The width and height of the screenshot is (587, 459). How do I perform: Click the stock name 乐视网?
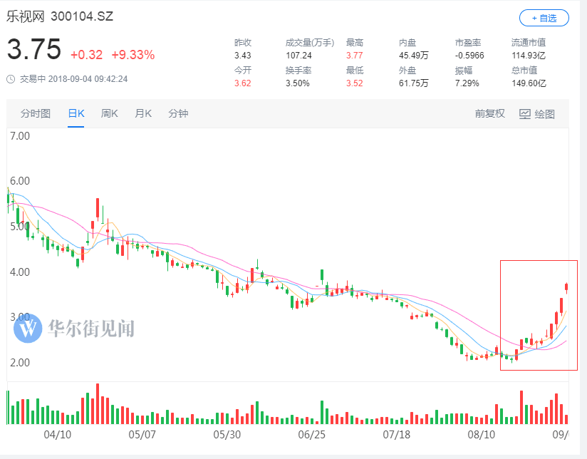(25, 16)
